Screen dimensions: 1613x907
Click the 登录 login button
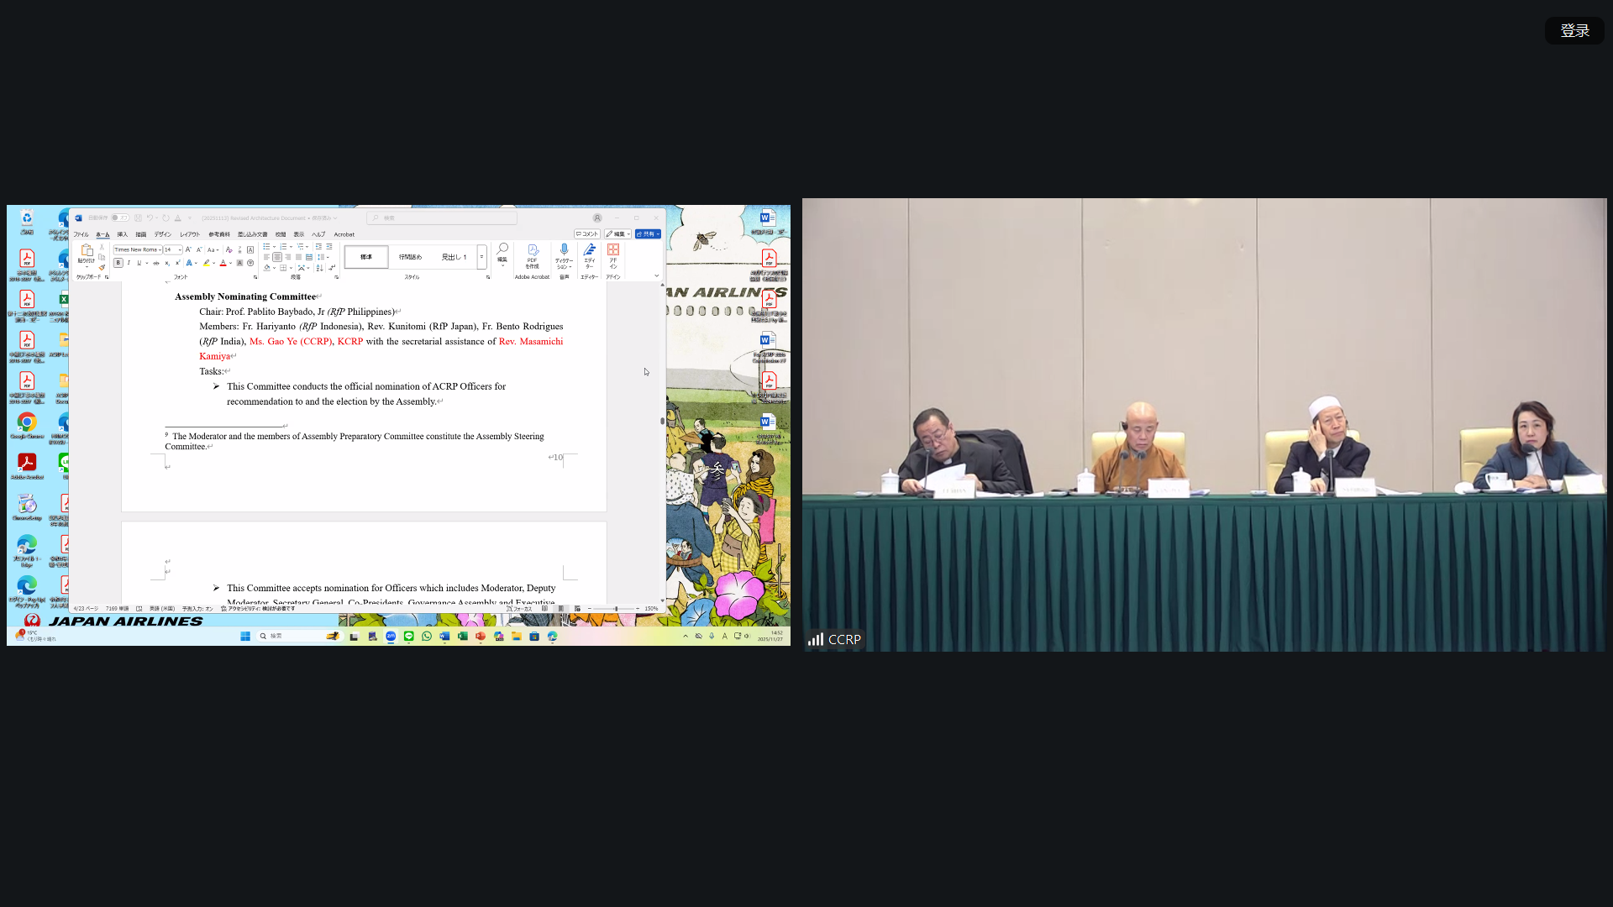[x=1574, y=31]
